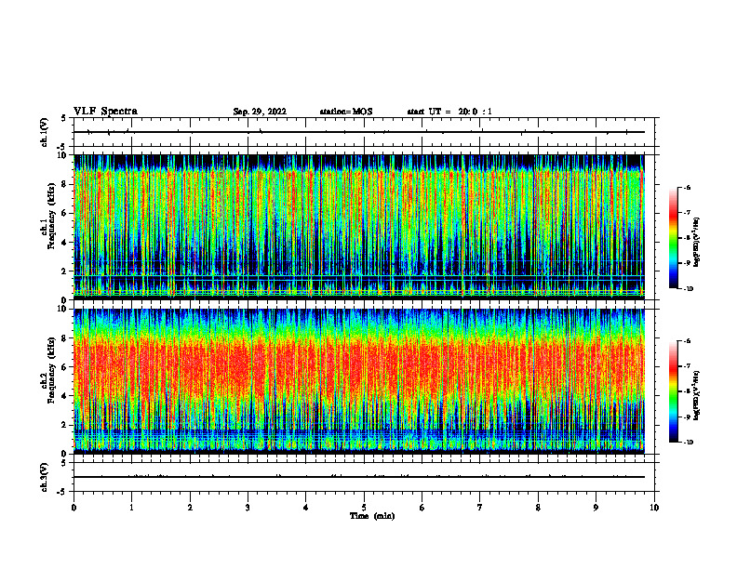Click time axis tick label "9"

[x=596, y=508]
